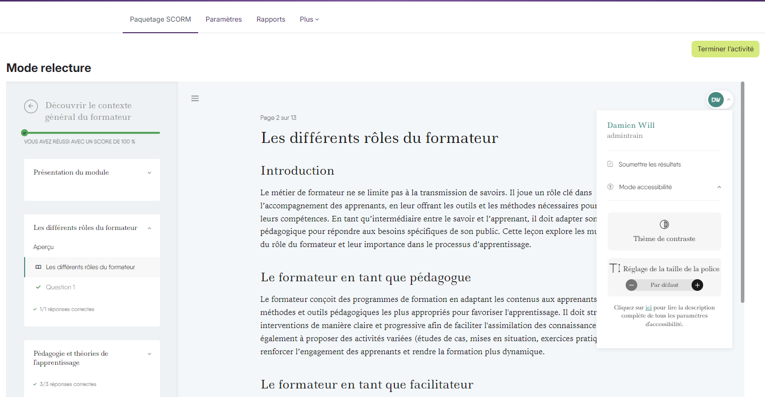This screenshot has width=765, height=397.
Task: Click the back arrow above the module title
Action: 31,106
